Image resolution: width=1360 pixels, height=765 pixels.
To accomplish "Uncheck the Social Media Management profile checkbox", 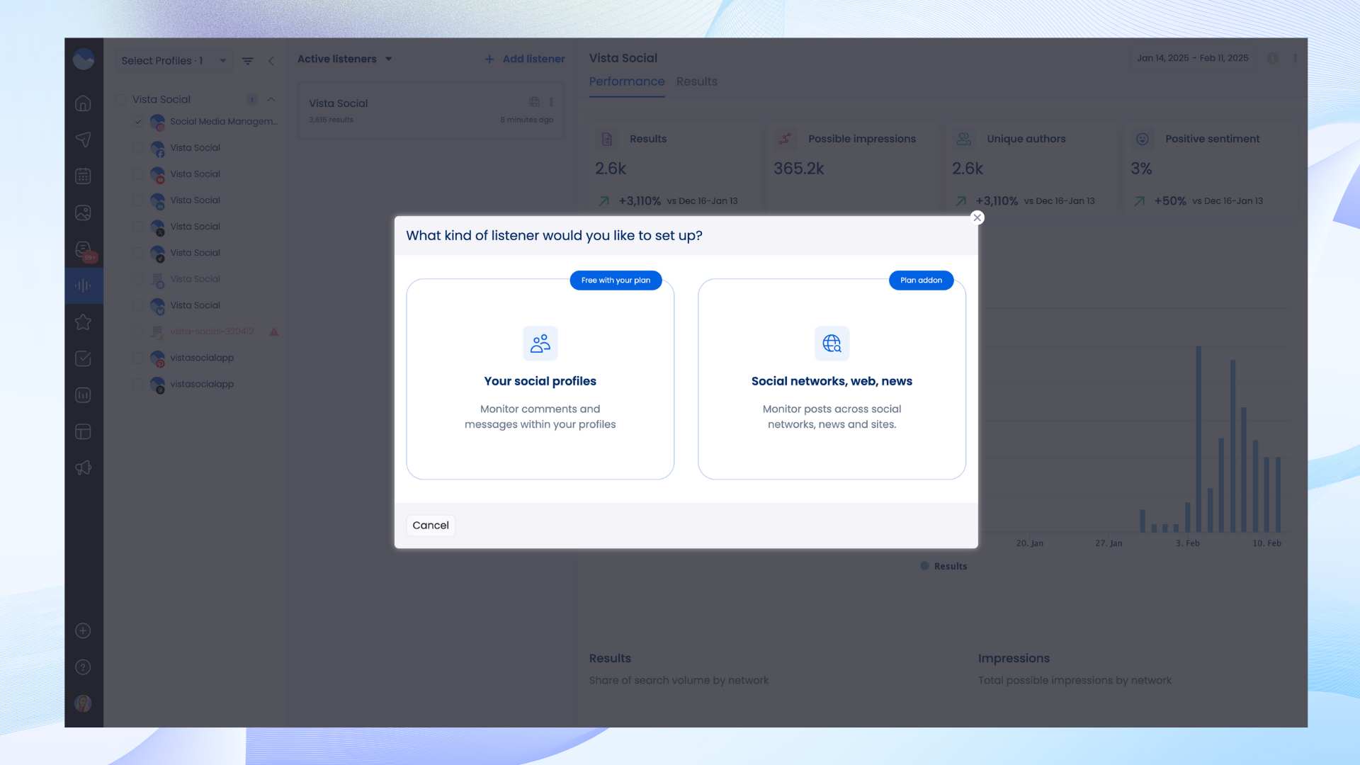I will click(138, 122).
